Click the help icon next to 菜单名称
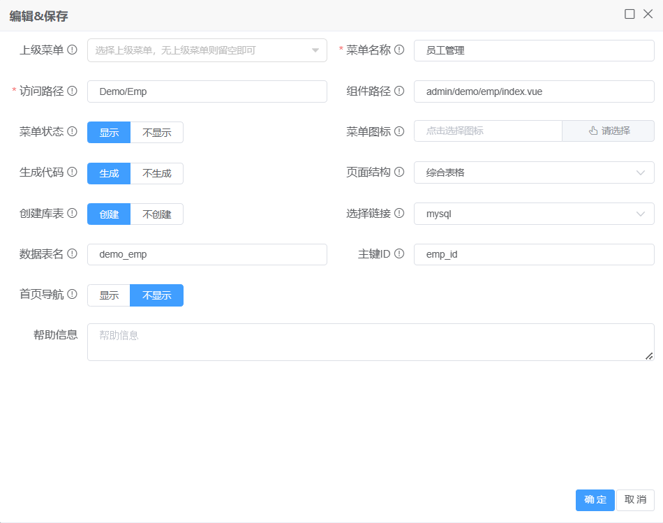The height and width of the screenshot is (523, 663). [399, 50]
